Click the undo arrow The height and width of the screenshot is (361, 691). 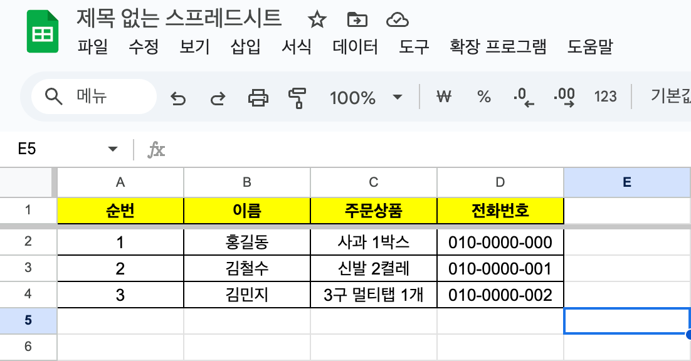(x=179, y=97)
